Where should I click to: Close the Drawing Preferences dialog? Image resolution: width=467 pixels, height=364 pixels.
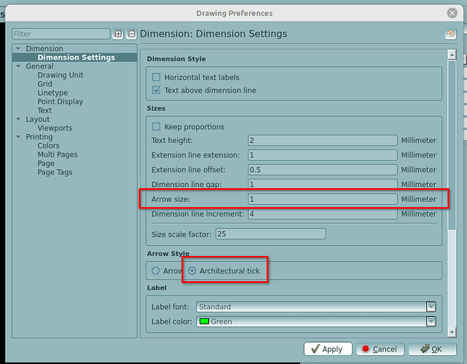click(452, 12)
